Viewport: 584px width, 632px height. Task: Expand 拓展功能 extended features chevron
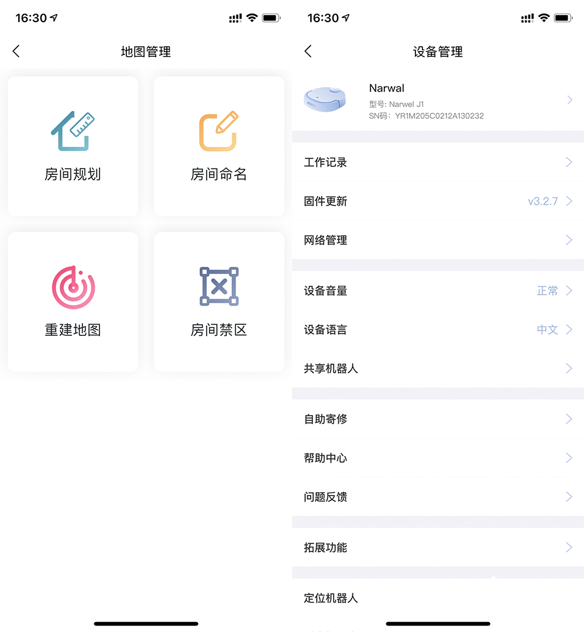[569, 547]
